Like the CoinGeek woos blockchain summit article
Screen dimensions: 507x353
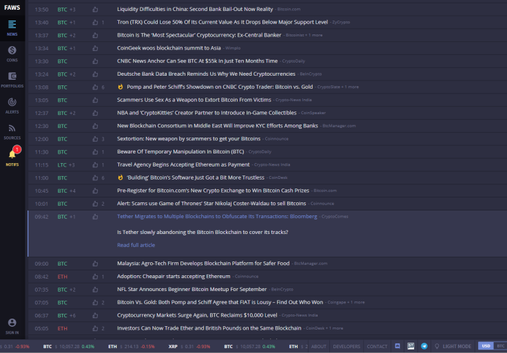pos(95,48)
